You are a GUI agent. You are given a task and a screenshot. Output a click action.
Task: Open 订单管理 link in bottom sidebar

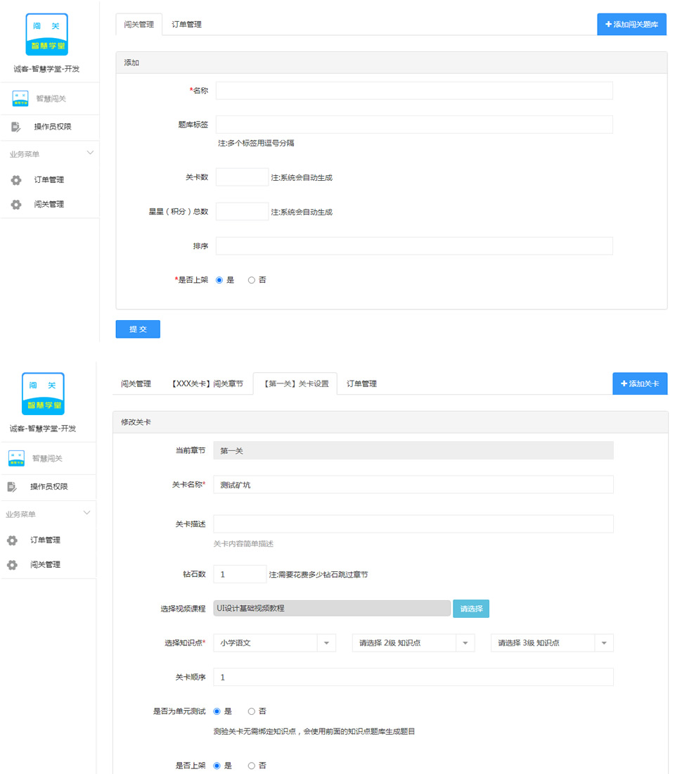point(46,540)
